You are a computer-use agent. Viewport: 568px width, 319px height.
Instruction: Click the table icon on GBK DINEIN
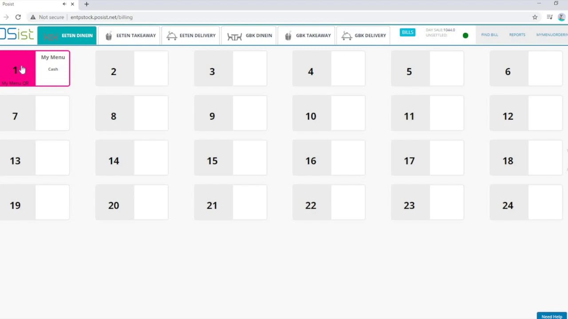point(234,37)
